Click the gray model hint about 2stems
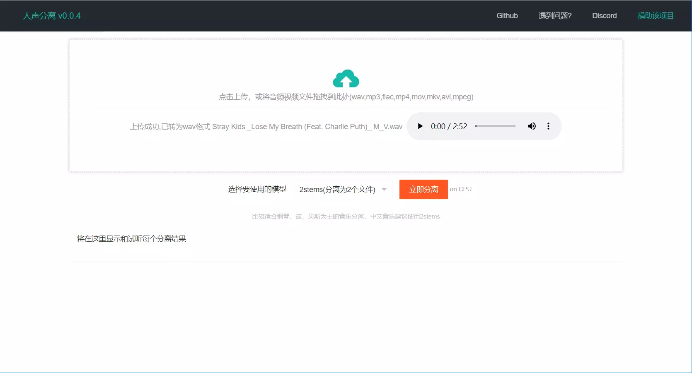 coord(346,217)
